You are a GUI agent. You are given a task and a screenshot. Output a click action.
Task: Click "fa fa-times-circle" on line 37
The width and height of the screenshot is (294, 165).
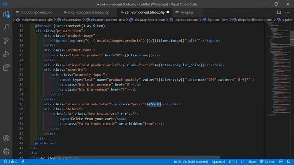point(97,124)
